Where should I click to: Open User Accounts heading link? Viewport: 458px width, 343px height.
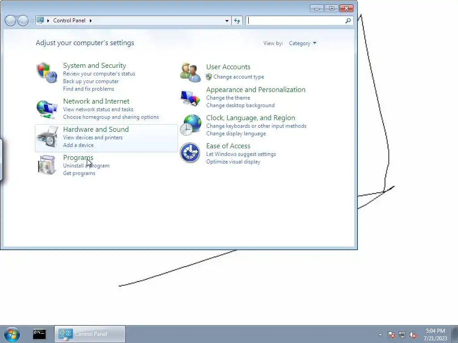[228, 67]
